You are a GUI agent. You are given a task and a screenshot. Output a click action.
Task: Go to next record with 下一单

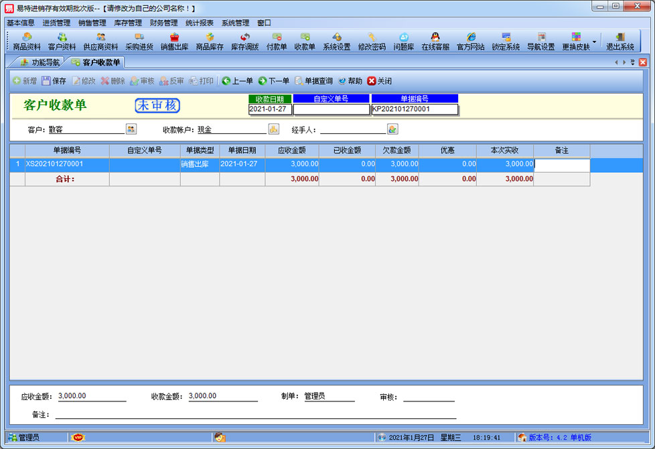(274, 81)
